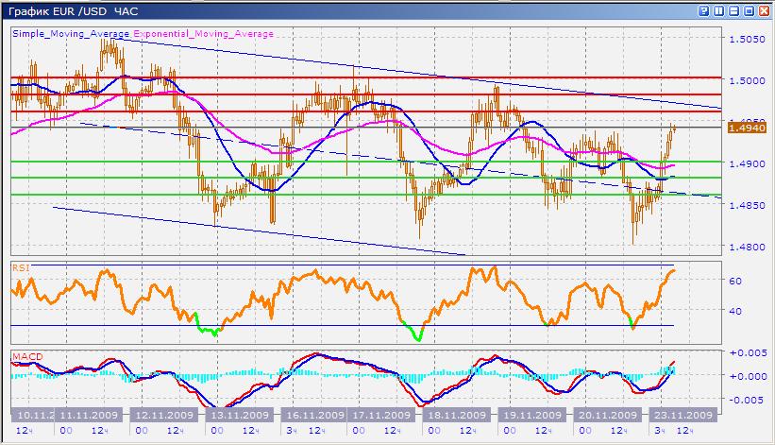Select the 11.11.2009 date marker

click(87, 415)
